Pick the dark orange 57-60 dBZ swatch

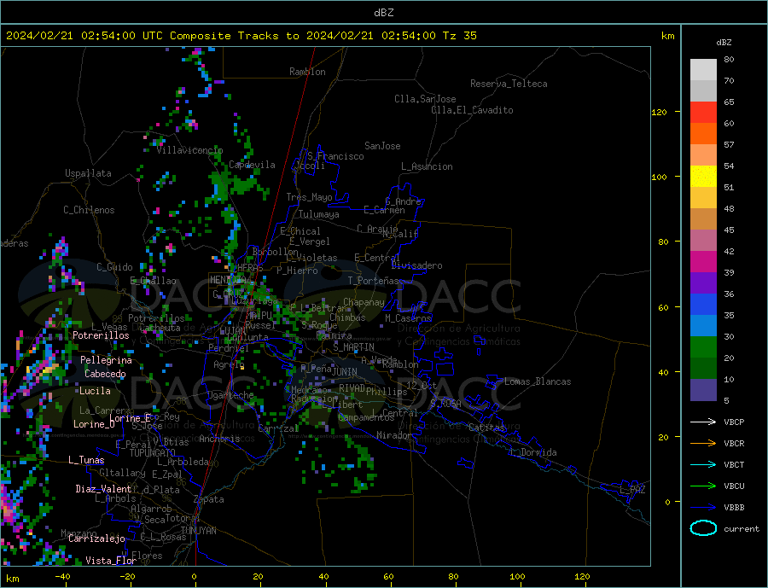coord(703,134)
